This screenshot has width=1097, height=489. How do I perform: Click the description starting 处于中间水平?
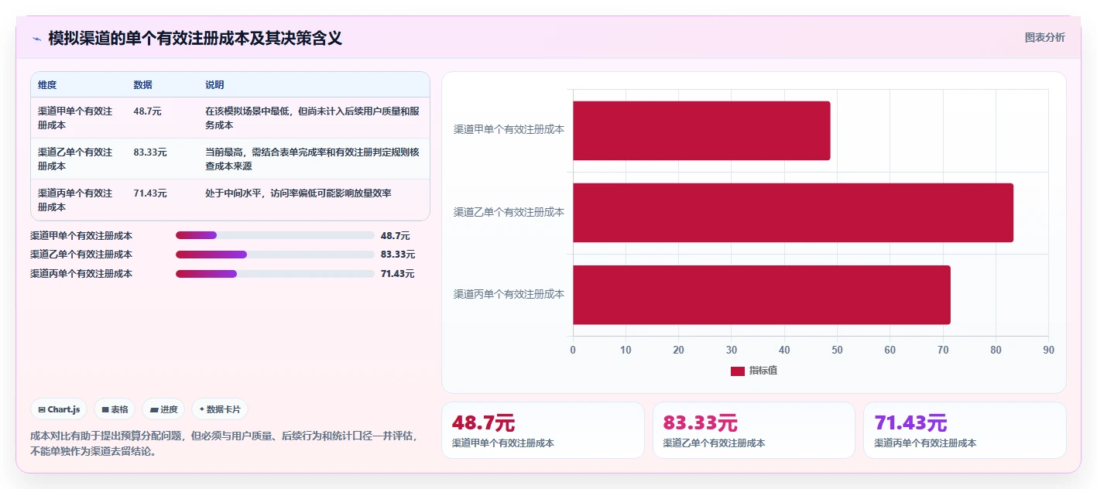(298, 193)
